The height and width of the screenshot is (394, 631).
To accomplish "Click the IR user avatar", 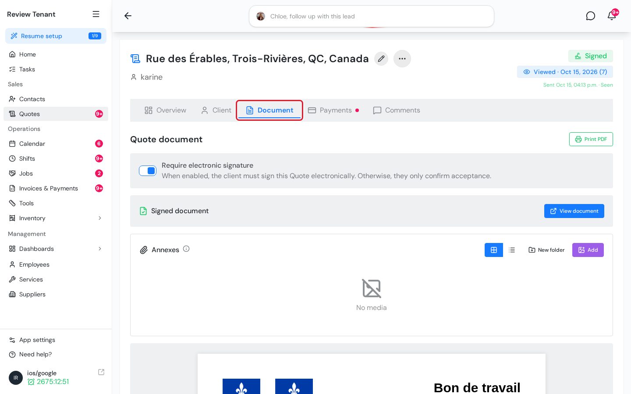I will pos(16,378).
